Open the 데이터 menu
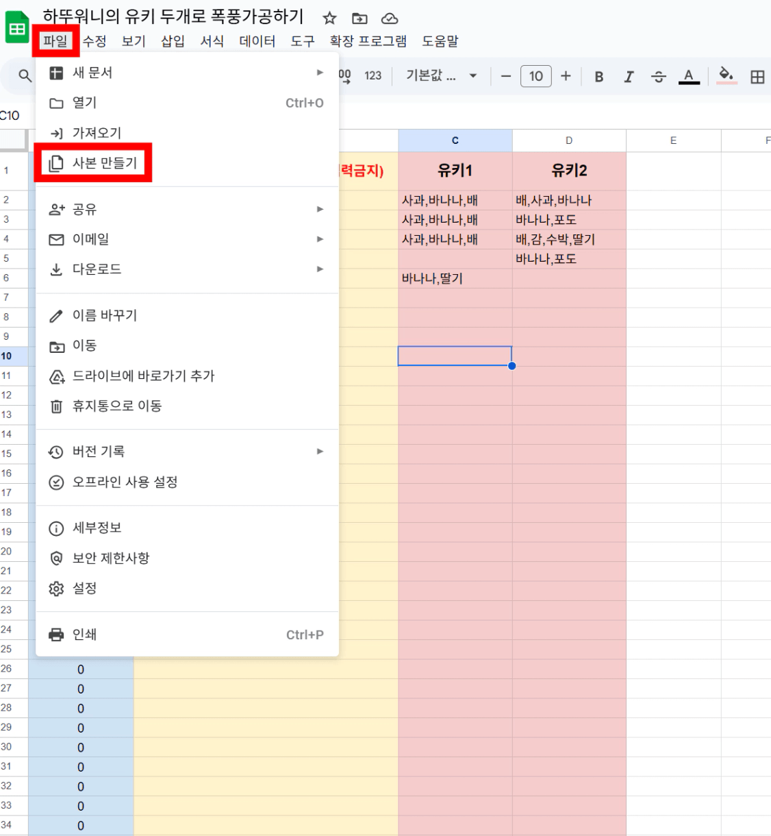 pyautogui.click(x=257, y=41)
